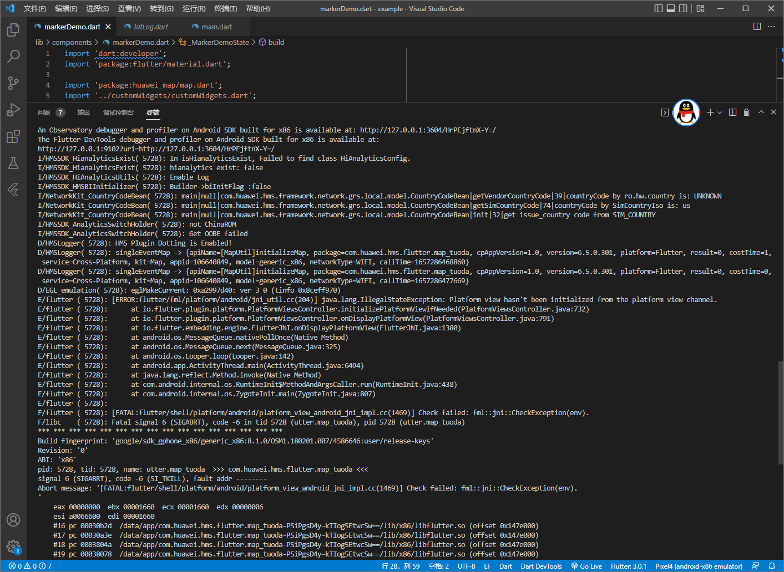Screen dimensions: 784x572
Task: Open the Explorer view in activity bar
Action: pyautogui.click(x=13, y=29)
